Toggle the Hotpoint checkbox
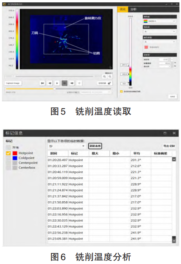The width and height of the screenshot is (181, 264). [x=8, y=153]
